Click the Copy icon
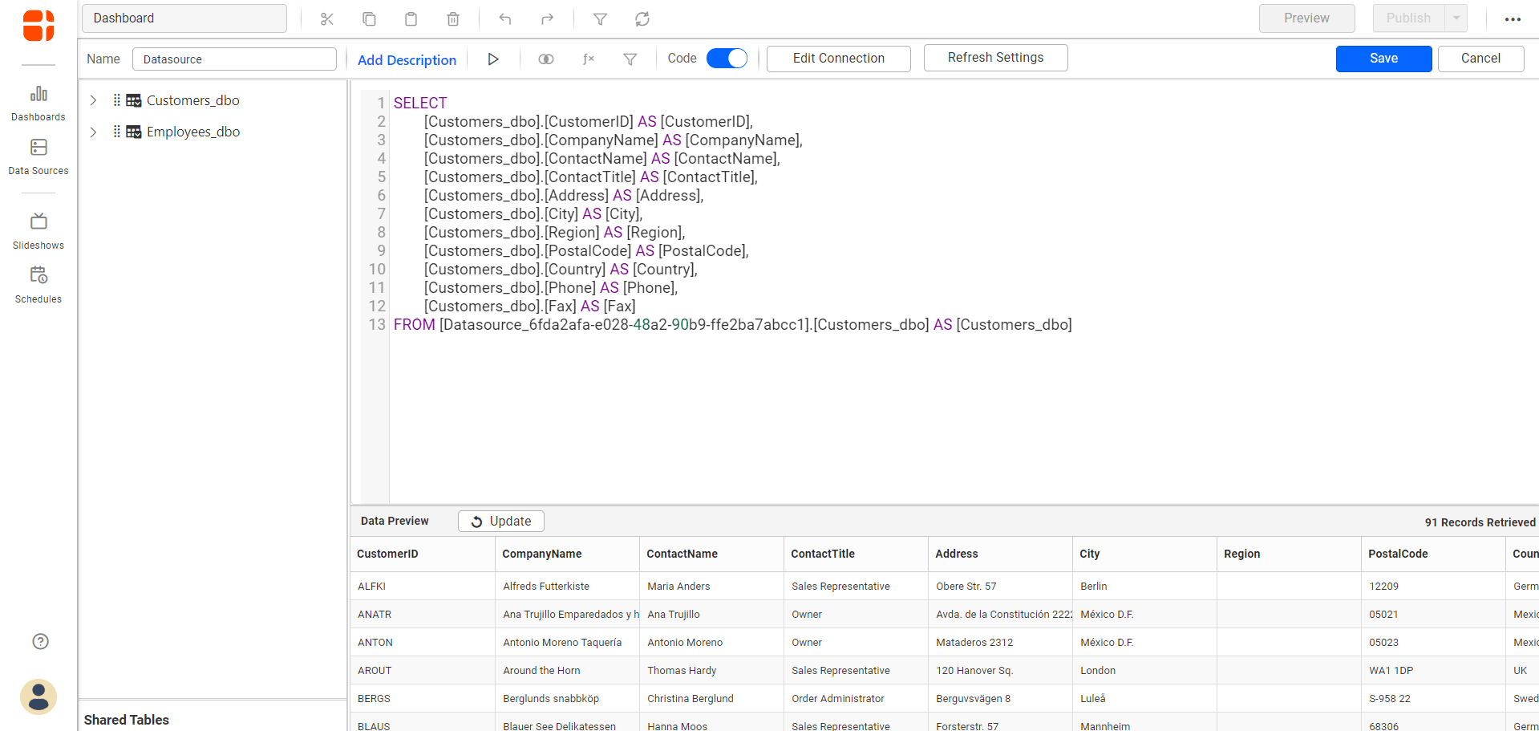The height and width of the screenshot is (731, 1539). pyautogui.click(x=369, y=18)
